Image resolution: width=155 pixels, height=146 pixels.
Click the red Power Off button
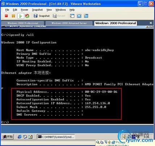(6, 16)
